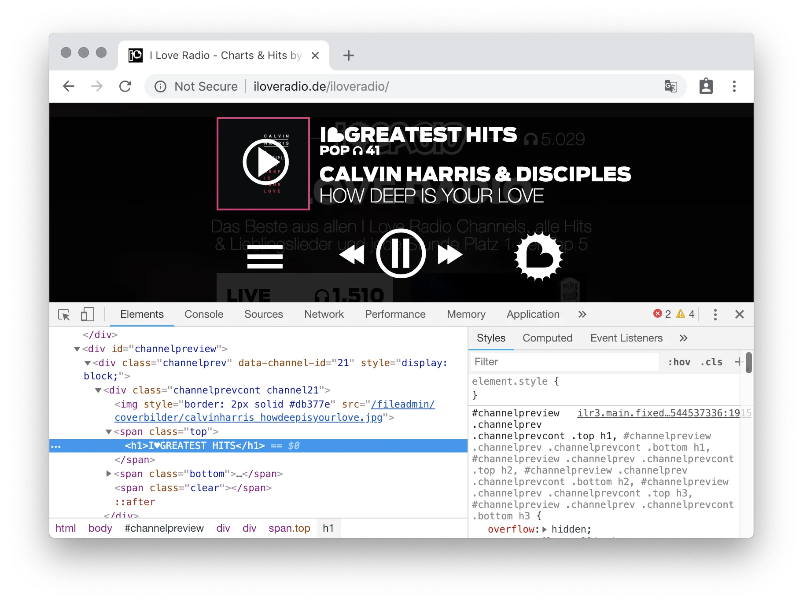
Task: Play the Calvin Harris cover preview
Action: pyautogui.click(x=265, y=162)
